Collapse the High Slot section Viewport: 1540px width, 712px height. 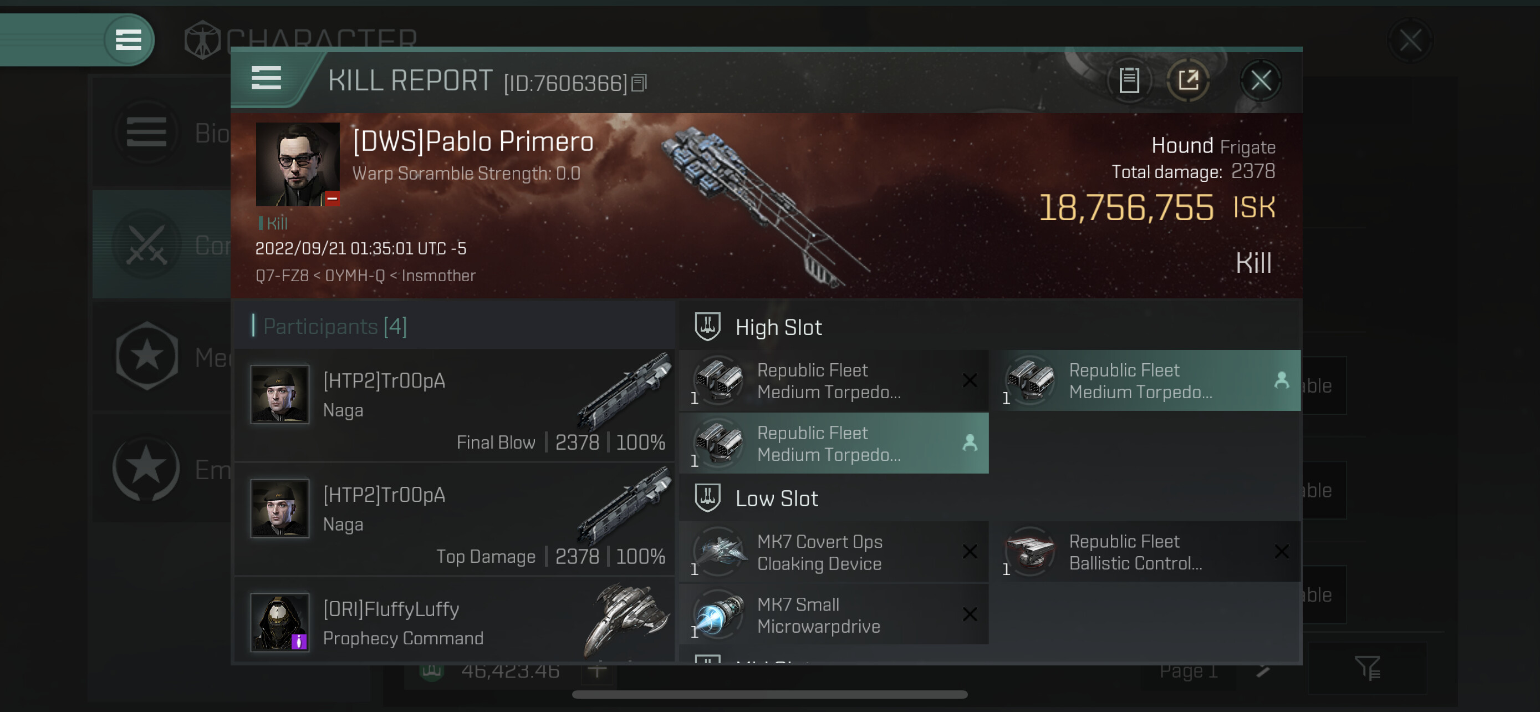point(777,327)
